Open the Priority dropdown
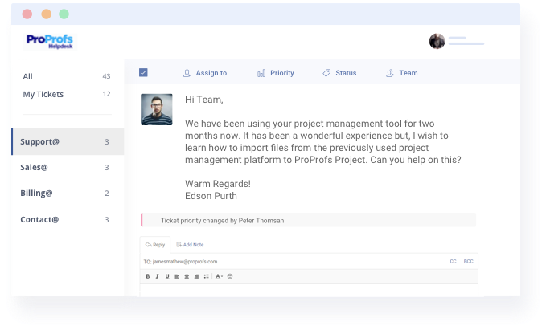The width and height of the screenshot is (546, 330). (276, 73)
